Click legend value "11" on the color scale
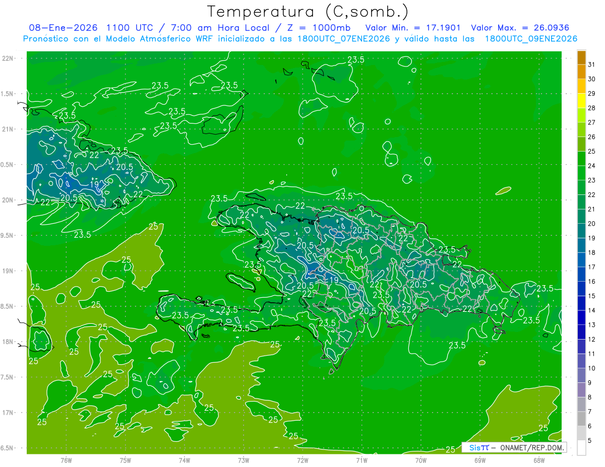Screen dimensions: 605x467 (592, 354)
